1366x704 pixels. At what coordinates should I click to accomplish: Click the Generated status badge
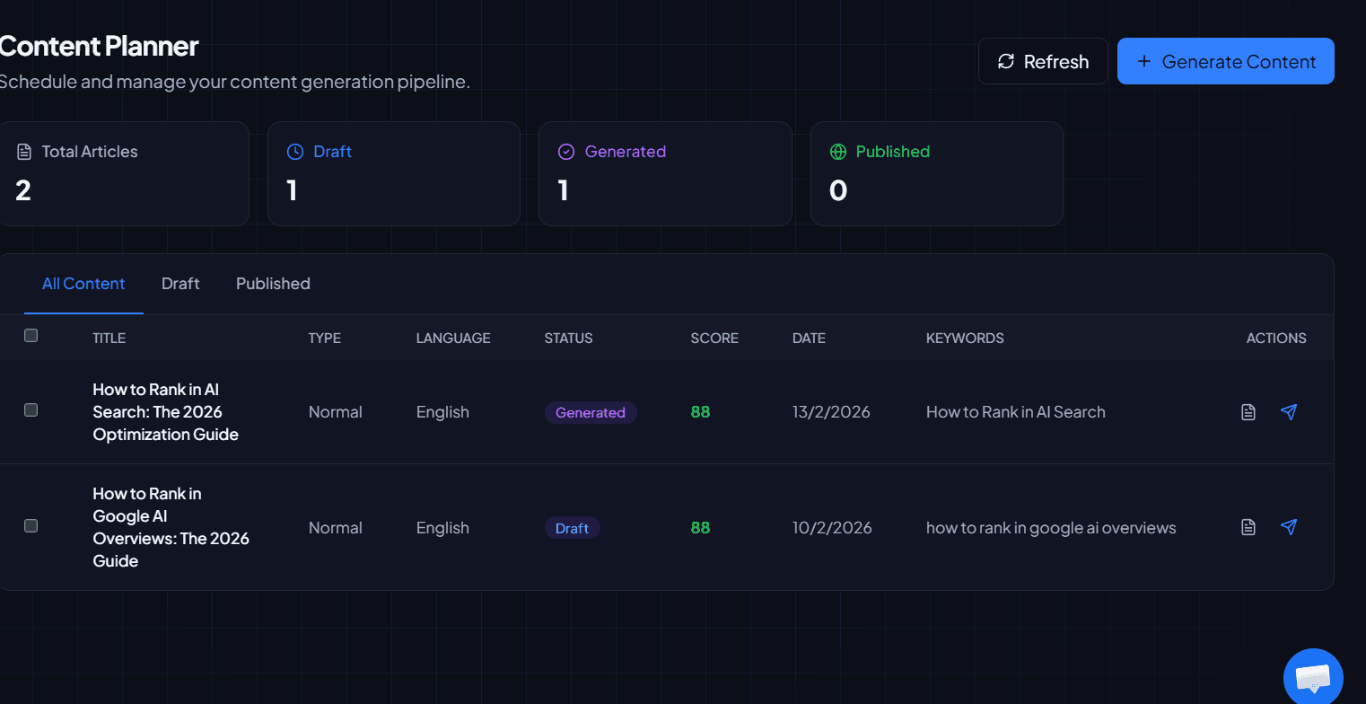click(591, 412)
